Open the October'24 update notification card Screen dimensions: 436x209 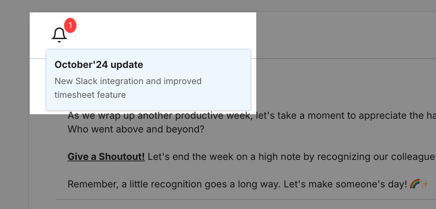pos(148,80)
